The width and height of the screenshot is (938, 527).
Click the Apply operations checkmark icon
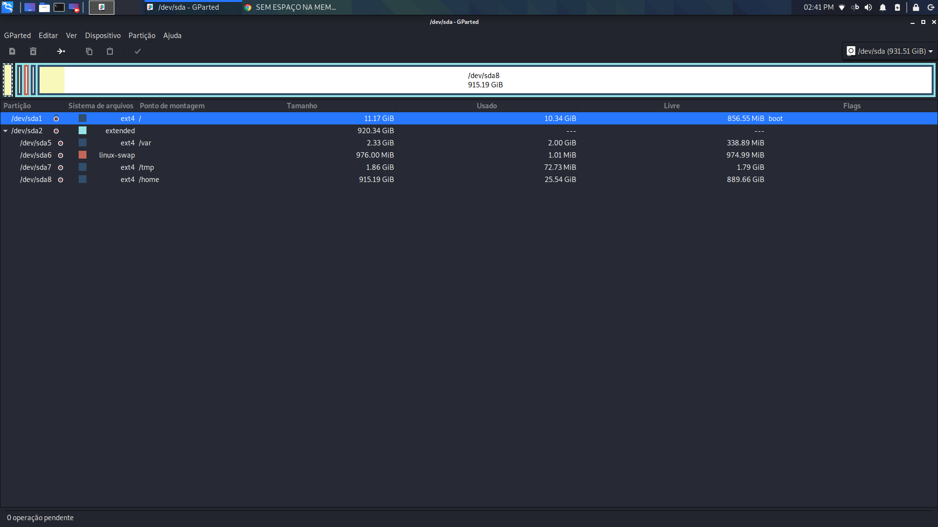tap(138, 51)
